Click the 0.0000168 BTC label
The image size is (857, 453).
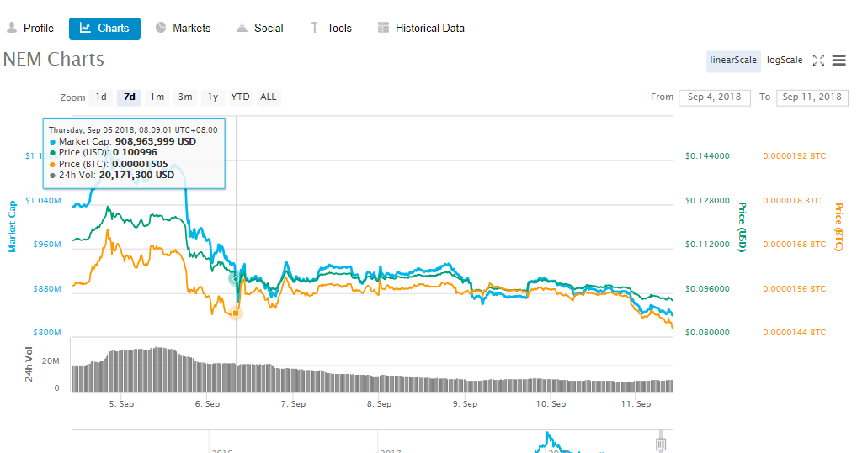(794, 245)
